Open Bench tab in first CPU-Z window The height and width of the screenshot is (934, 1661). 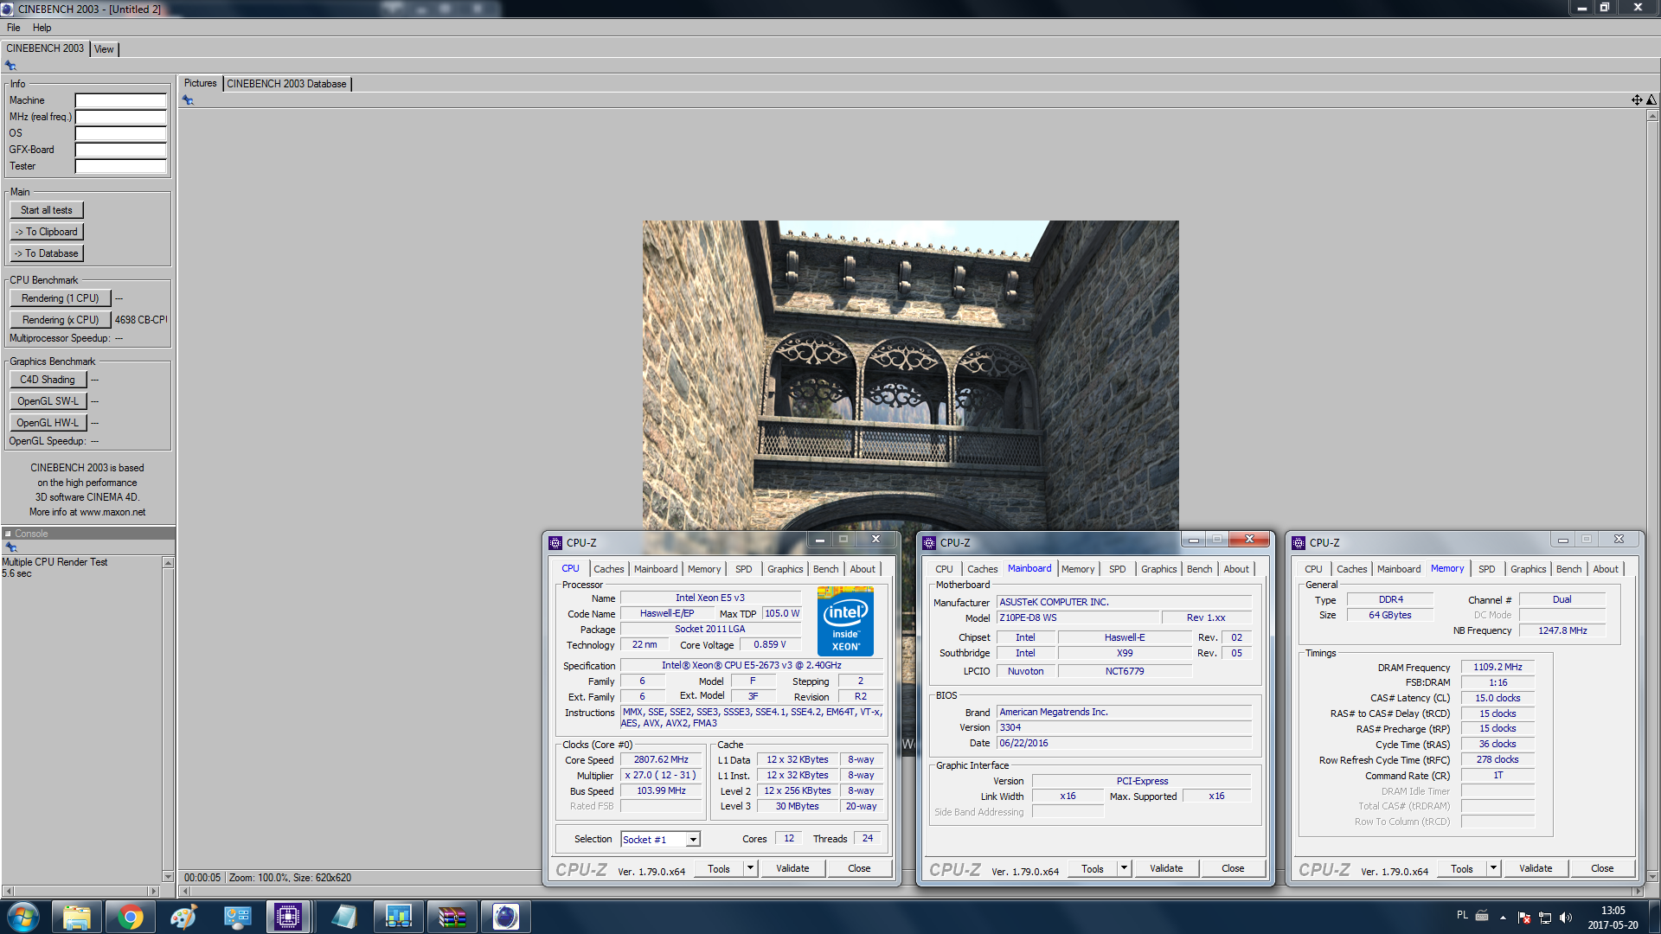coord(825,569)
